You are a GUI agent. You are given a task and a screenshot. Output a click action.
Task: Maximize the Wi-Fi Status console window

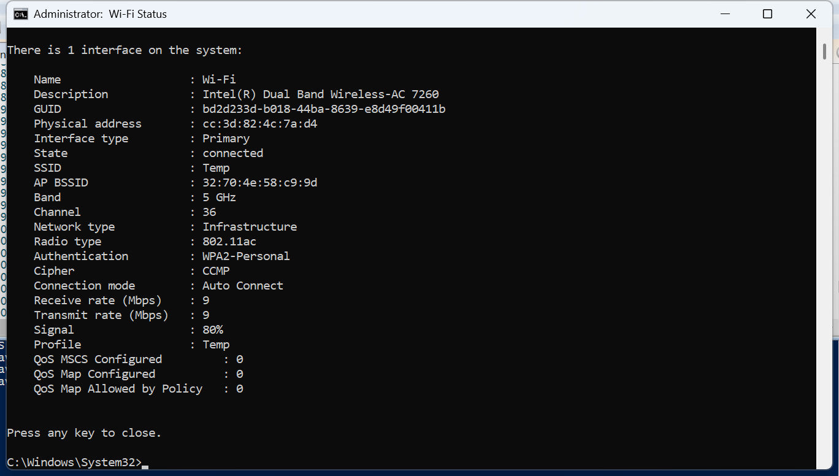767,14
